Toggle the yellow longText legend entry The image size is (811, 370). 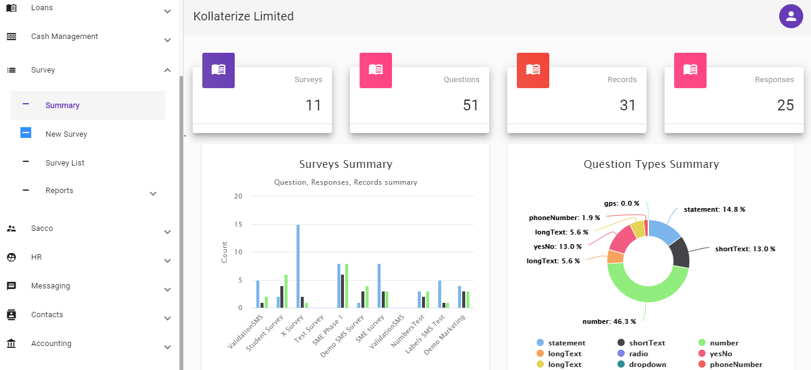coord(559,365)
